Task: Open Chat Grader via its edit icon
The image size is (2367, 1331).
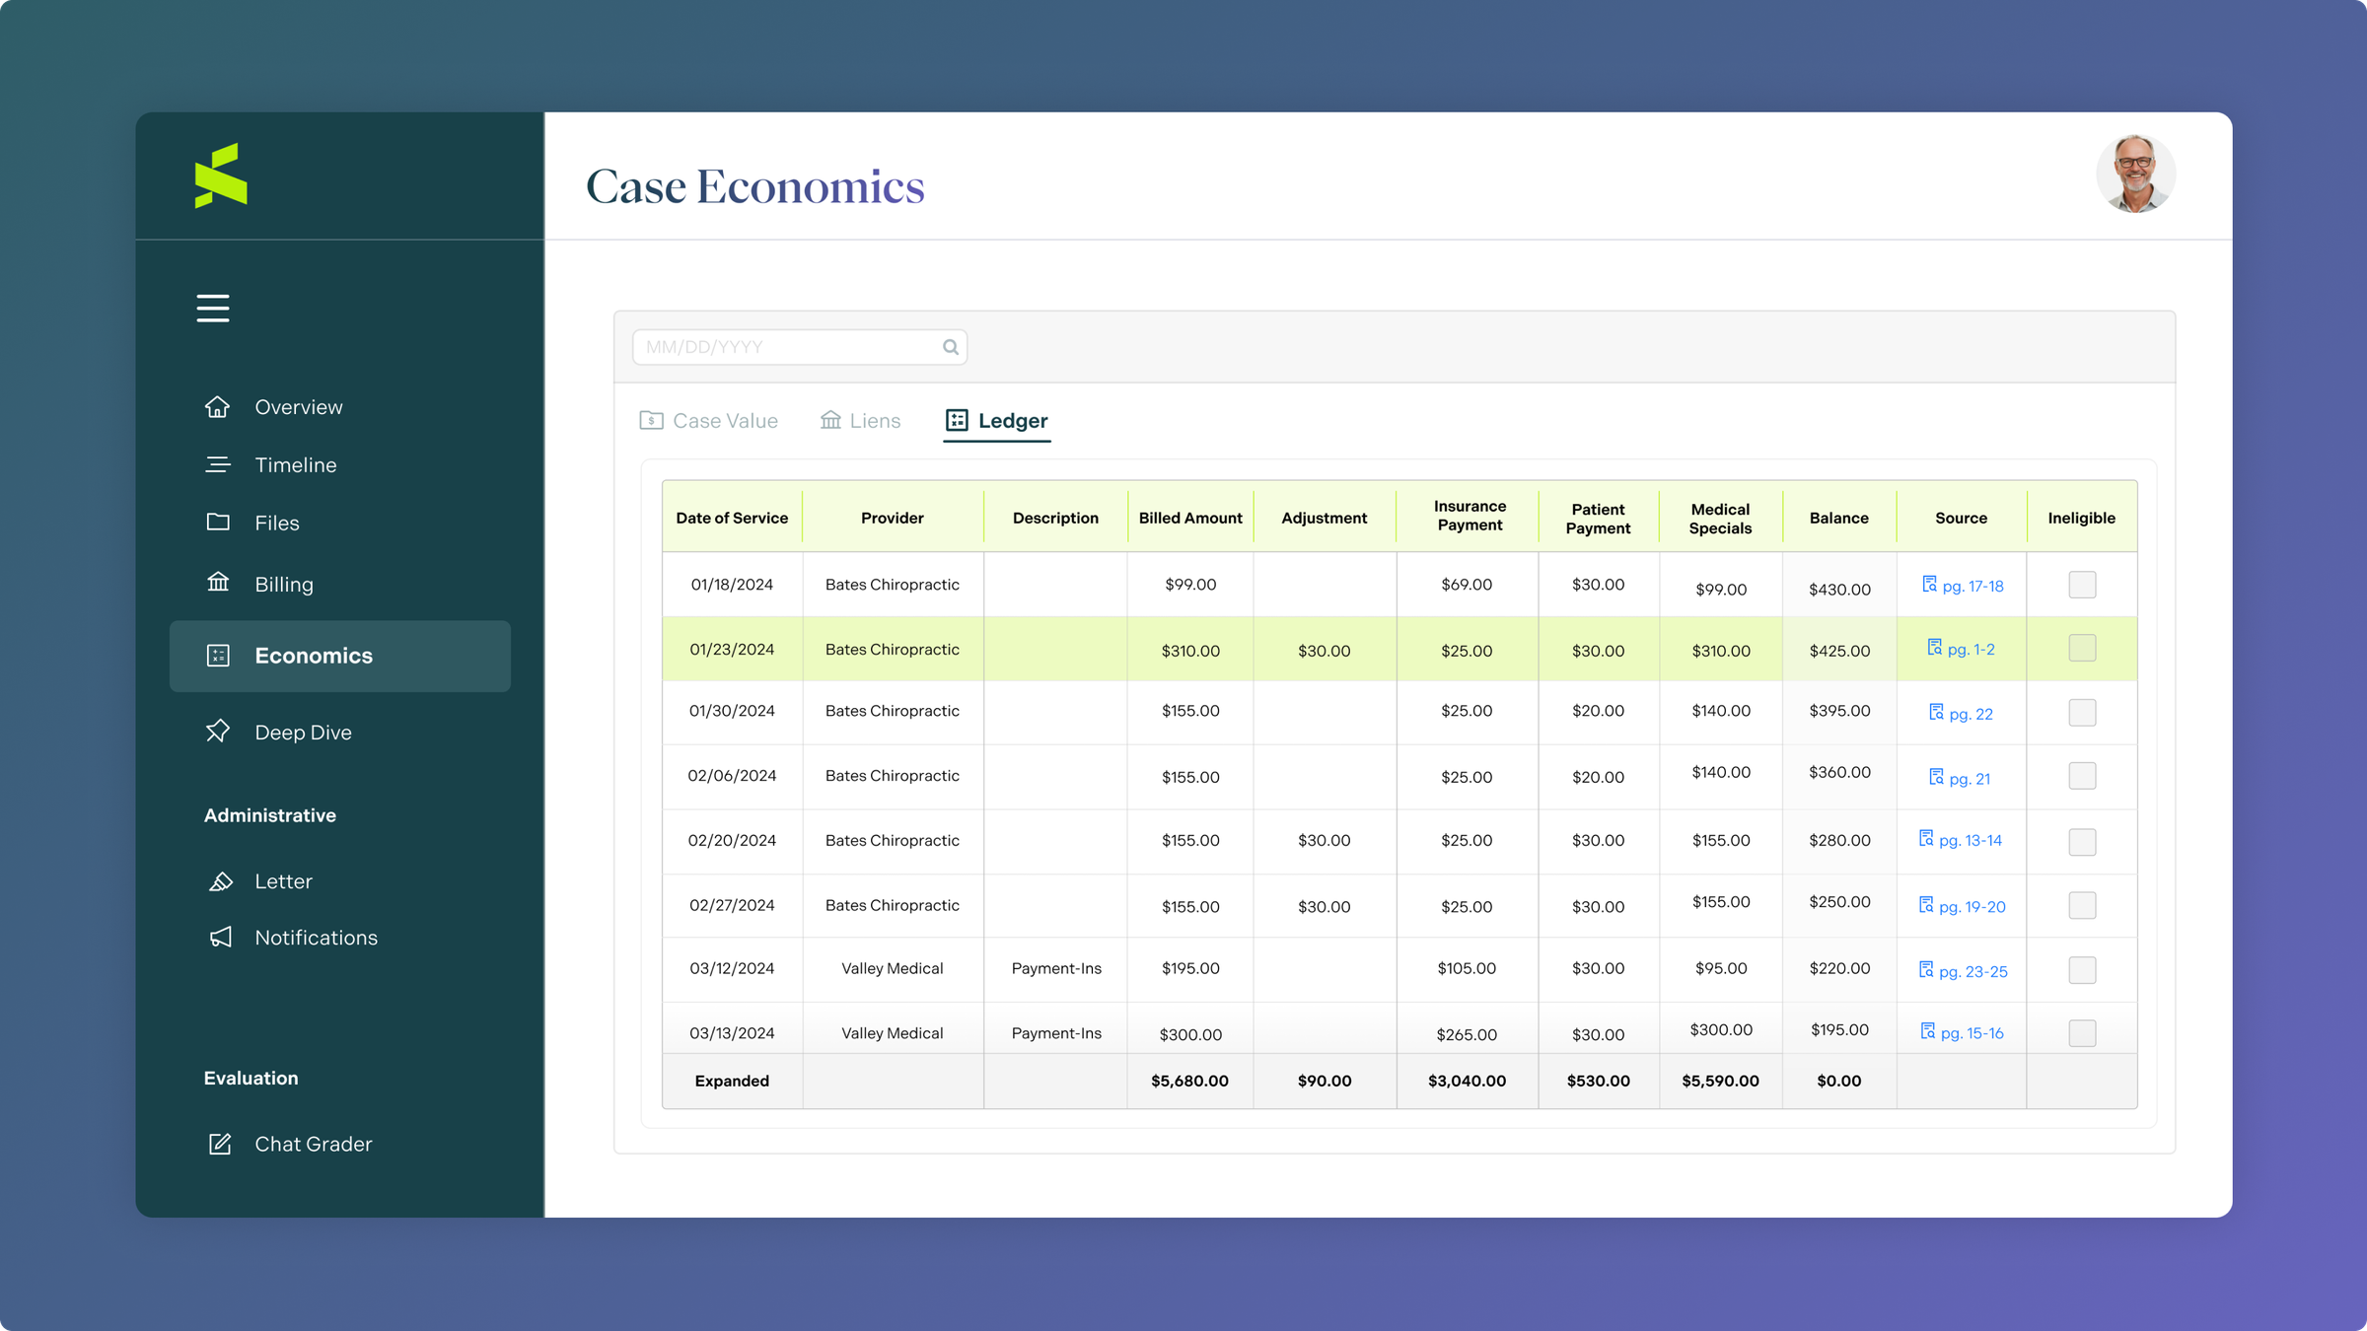Action: (x=220, y=1144)
